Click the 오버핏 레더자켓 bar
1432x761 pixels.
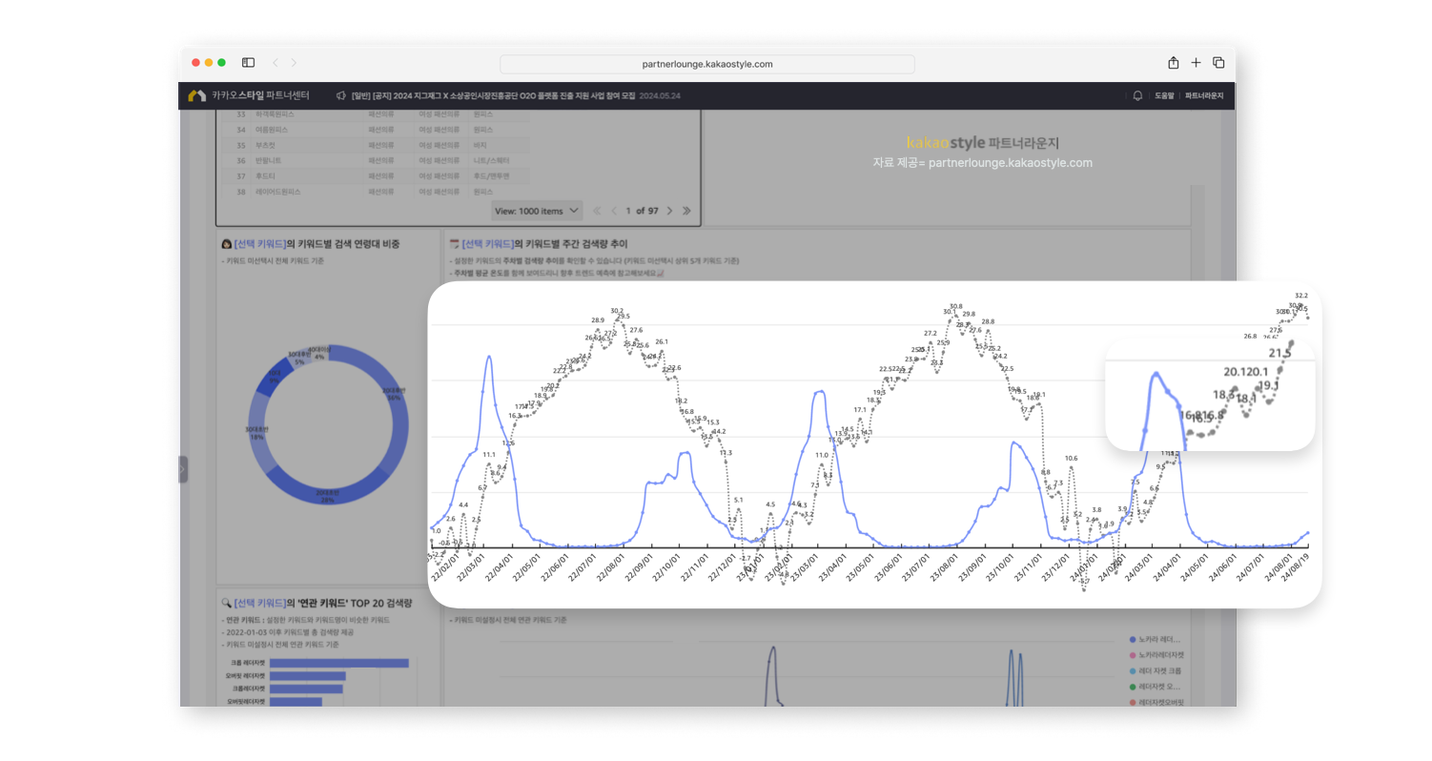click(307, 676)
